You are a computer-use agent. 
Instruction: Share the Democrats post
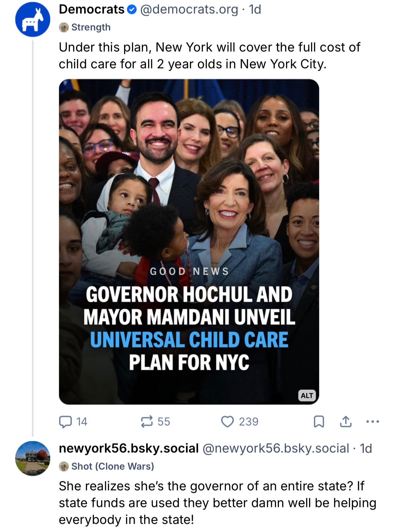pos(345,421)
